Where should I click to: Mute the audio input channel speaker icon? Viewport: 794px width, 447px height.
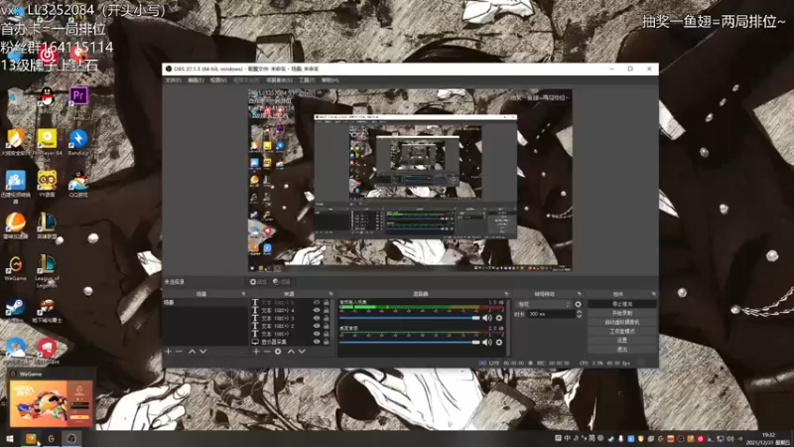pyautogui.click(x=487, y=318)
